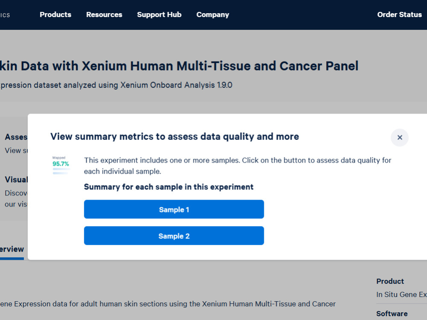
Task: Click the adult human skin sections description
Action: pyautogui.click(x=168, y=304)
